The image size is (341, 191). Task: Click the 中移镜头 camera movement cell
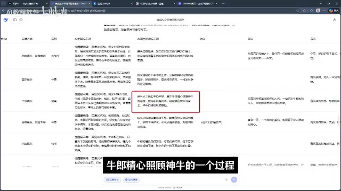(x=27, y=101)
